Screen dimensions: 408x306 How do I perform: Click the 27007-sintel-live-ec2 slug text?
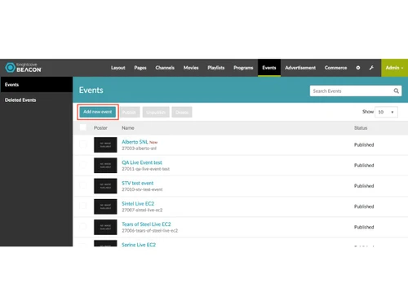pos(142,210)
